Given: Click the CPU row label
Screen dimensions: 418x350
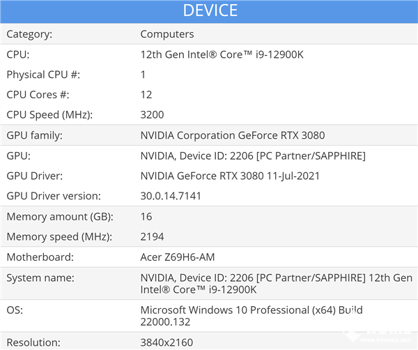Looking at the screenshot, I should click(x=18, y=54).
